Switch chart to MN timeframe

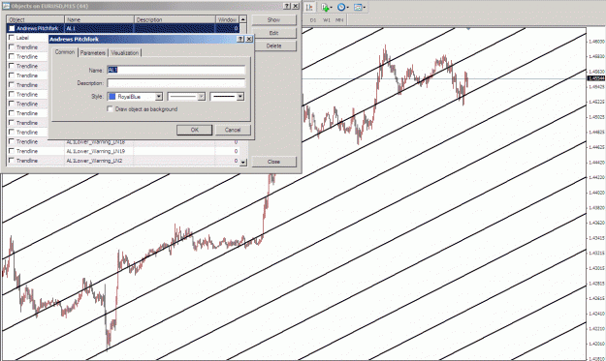click(339, 20)
